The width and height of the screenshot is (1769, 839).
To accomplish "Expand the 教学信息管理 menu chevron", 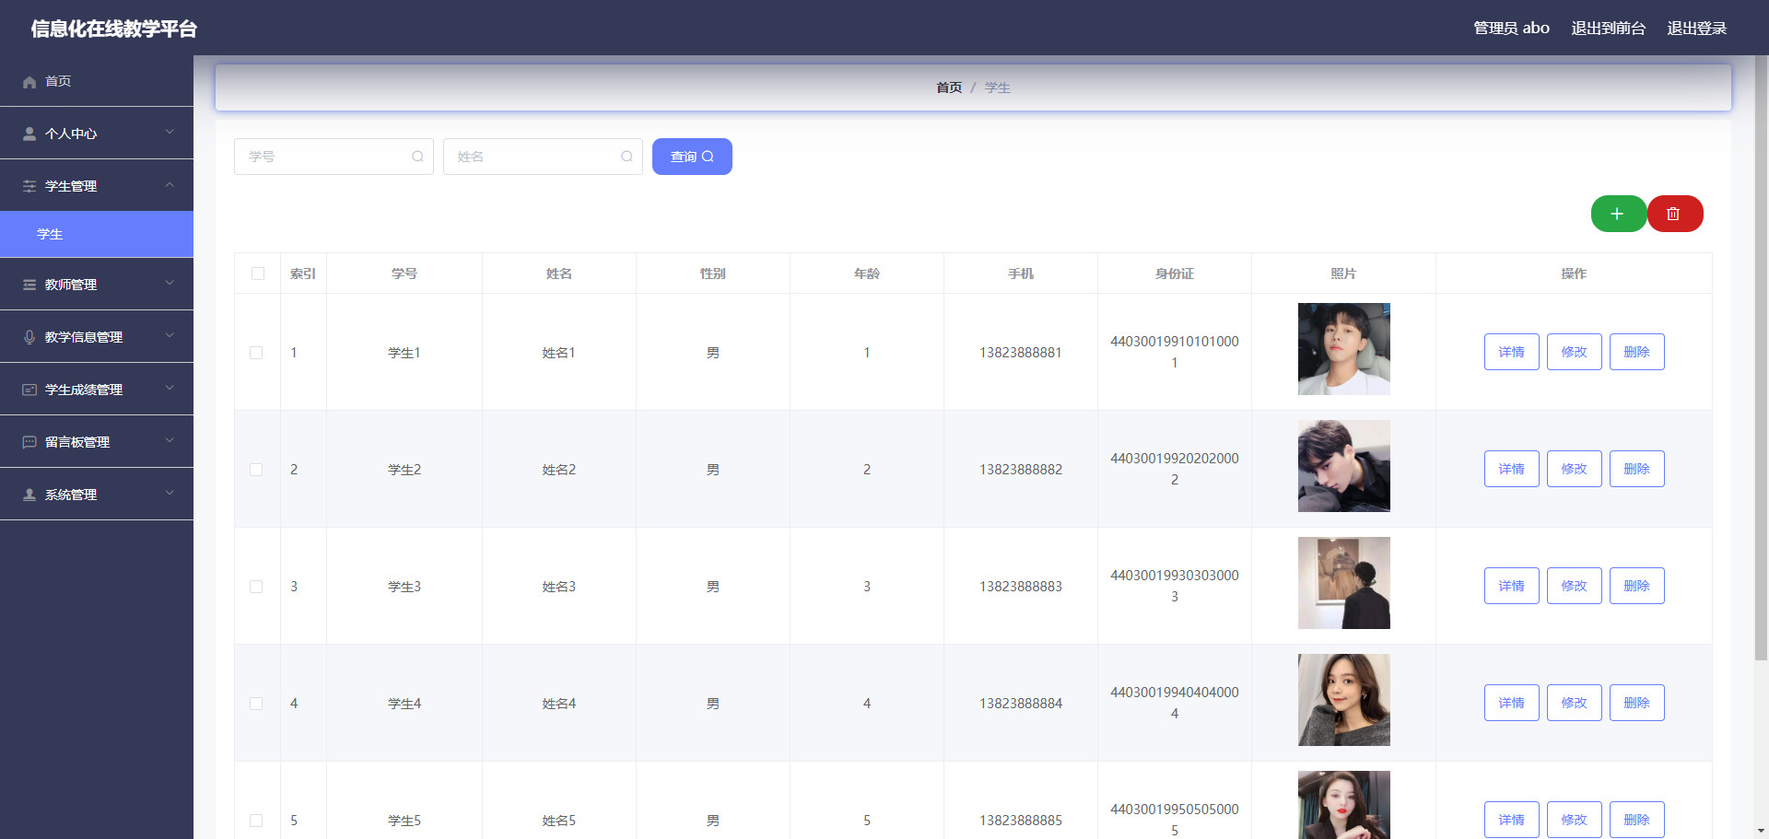I will tap(170, 335).
